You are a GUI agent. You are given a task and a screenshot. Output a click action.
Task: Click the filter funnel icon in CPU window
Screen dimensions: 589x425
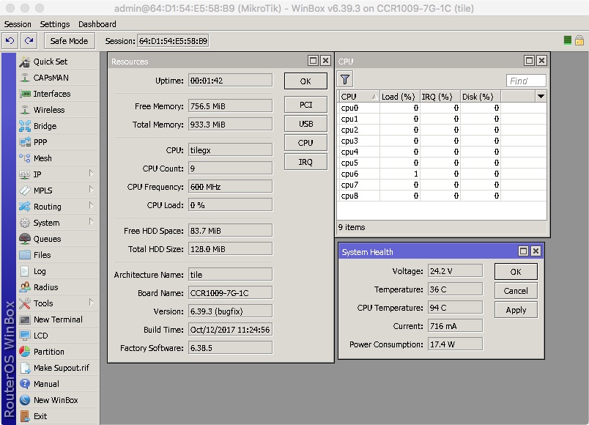[345, 80]
